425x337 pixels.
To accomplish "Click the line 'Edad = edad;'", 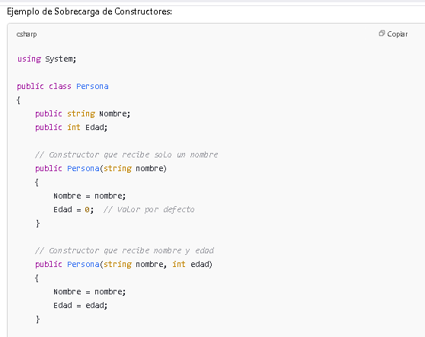I will (x=81, y=305).
